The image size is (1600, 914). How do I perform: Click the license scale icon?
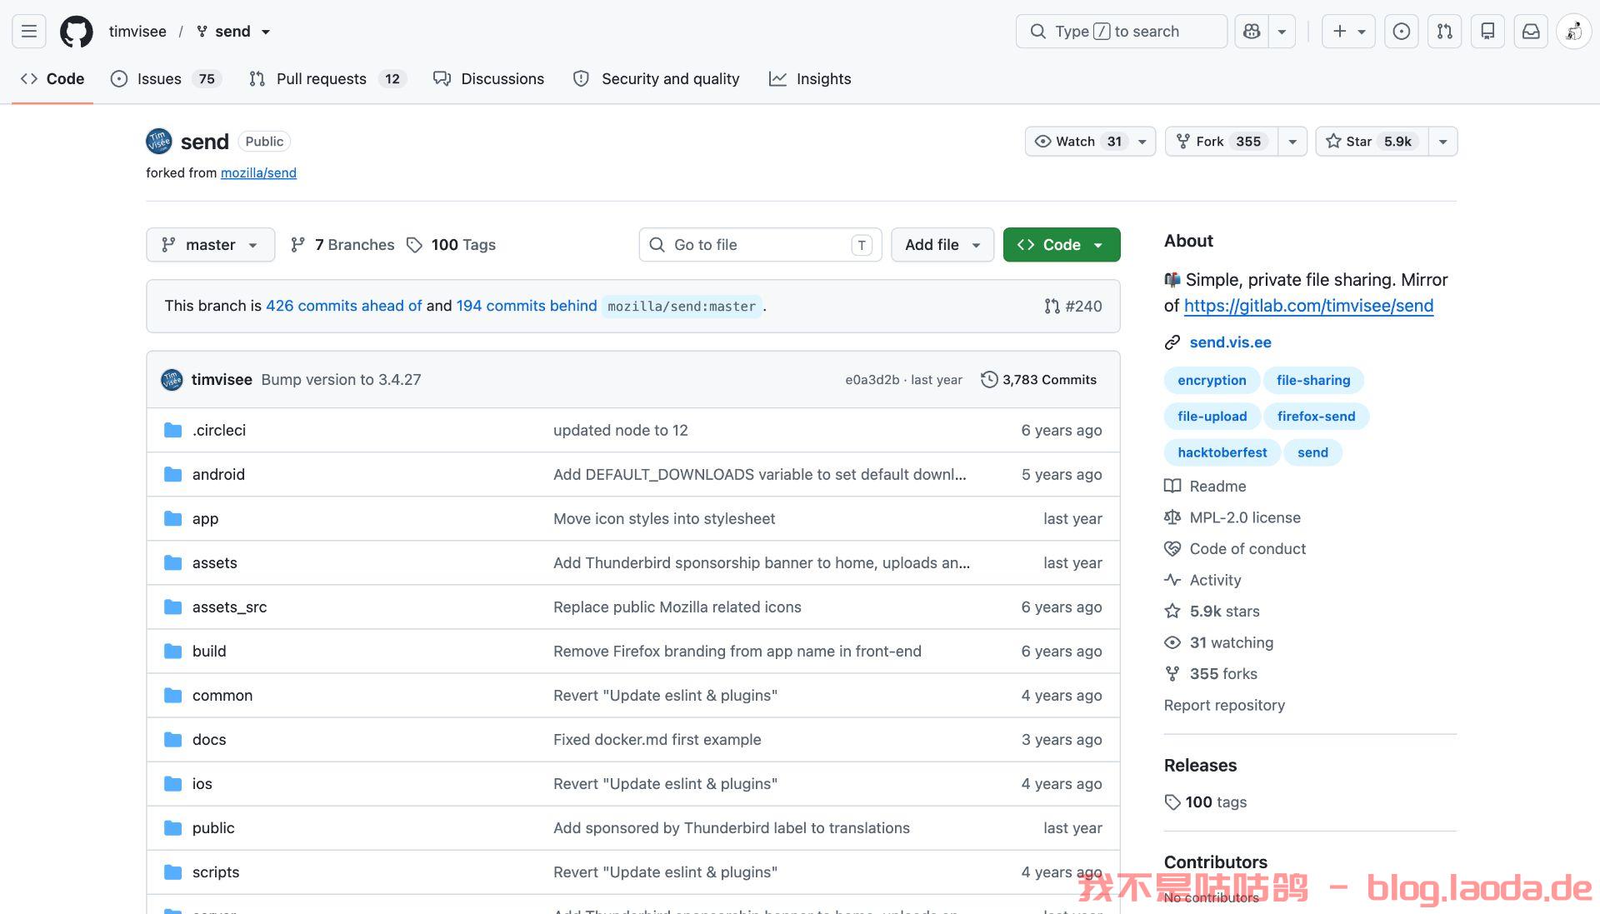click(1172, 517)
